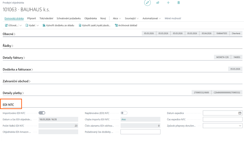Click Vytvořit dodávku ze skladu icon
The image size is (244, 141).
(x=44, y=25)
